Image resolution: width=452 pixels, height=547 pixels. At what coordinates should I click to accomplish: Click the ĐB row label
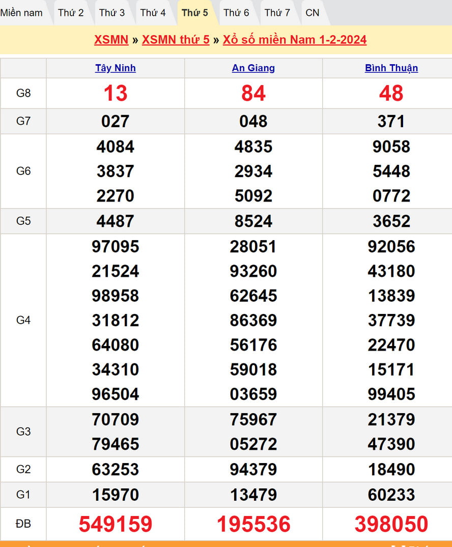pos(23,524)
